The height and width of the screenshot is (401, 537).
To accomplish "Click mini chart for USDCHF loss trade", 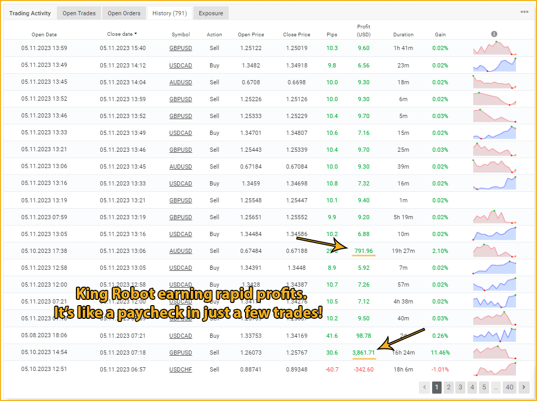I will [x=494, y=369].
